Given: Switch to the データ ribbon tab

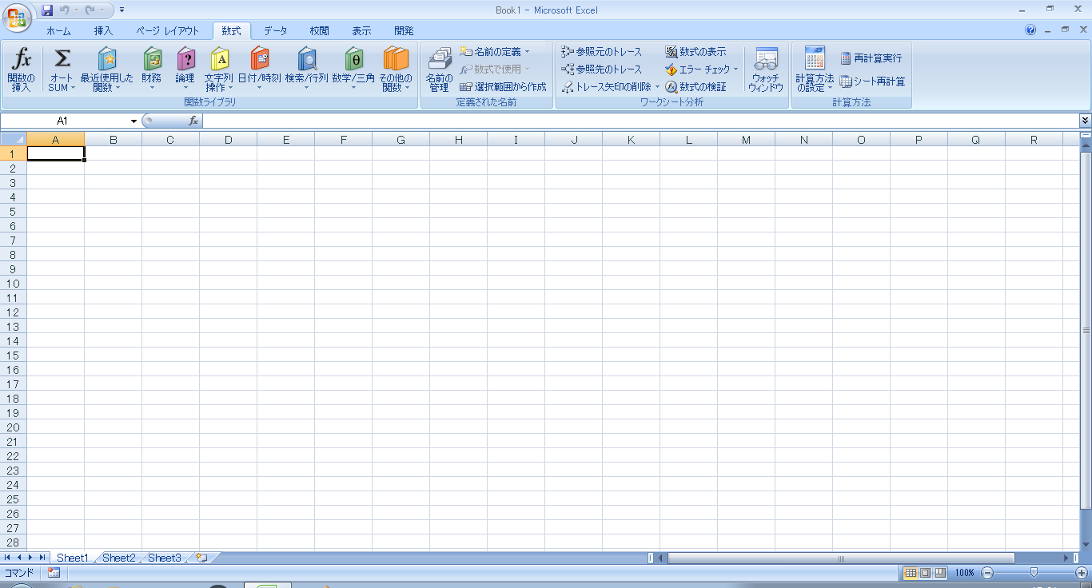Looking at the screenshot, I should (276, 31).
